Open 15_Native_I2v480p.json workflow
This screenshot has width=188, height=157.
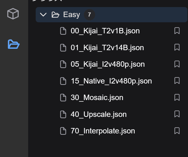(x=111, y=81)
